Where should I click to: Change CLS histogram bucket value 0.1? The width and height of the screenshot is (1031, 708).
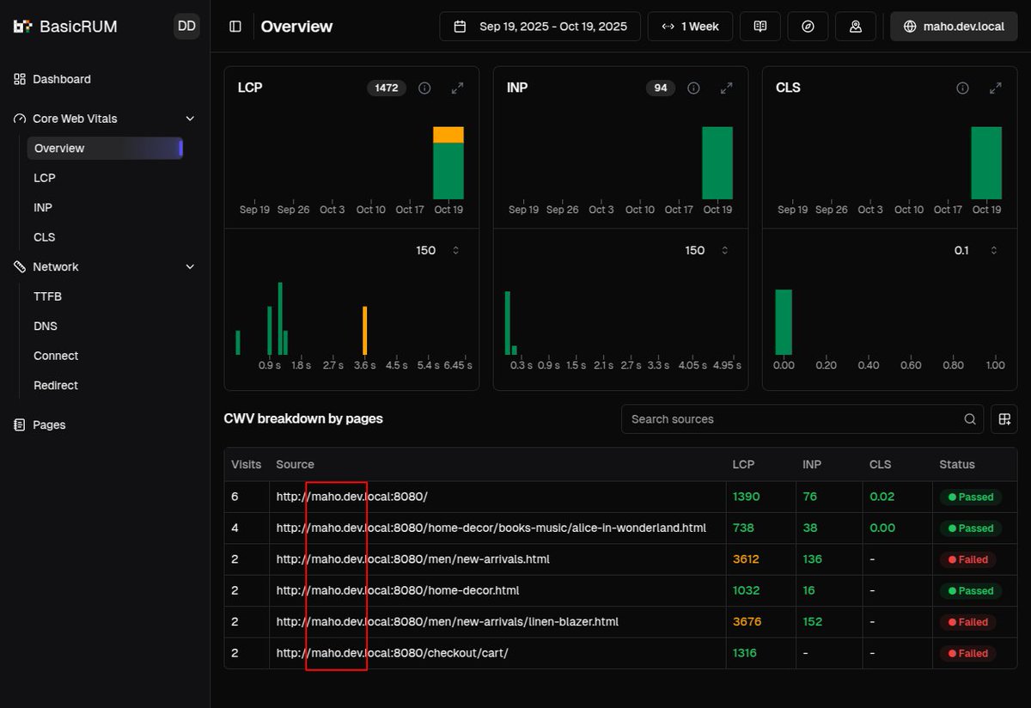tap(976, 251)
